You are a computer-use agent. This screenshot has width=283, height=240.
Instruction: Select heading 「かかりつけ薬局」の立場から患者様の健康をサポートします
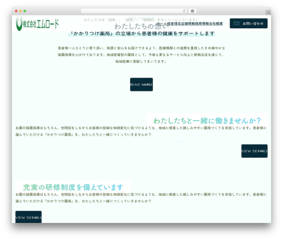142,33
